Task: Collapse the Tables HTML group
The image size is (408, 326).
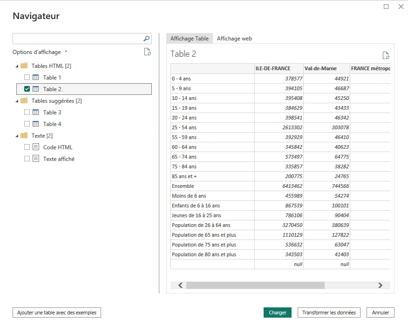Action: 17,66
